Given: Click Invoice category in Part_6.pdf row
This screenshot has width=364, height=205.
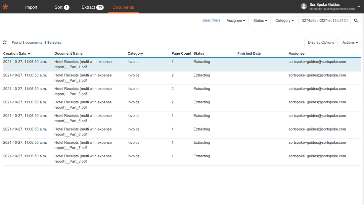Looking at the screenshot, I should click(x=133, y=129).
